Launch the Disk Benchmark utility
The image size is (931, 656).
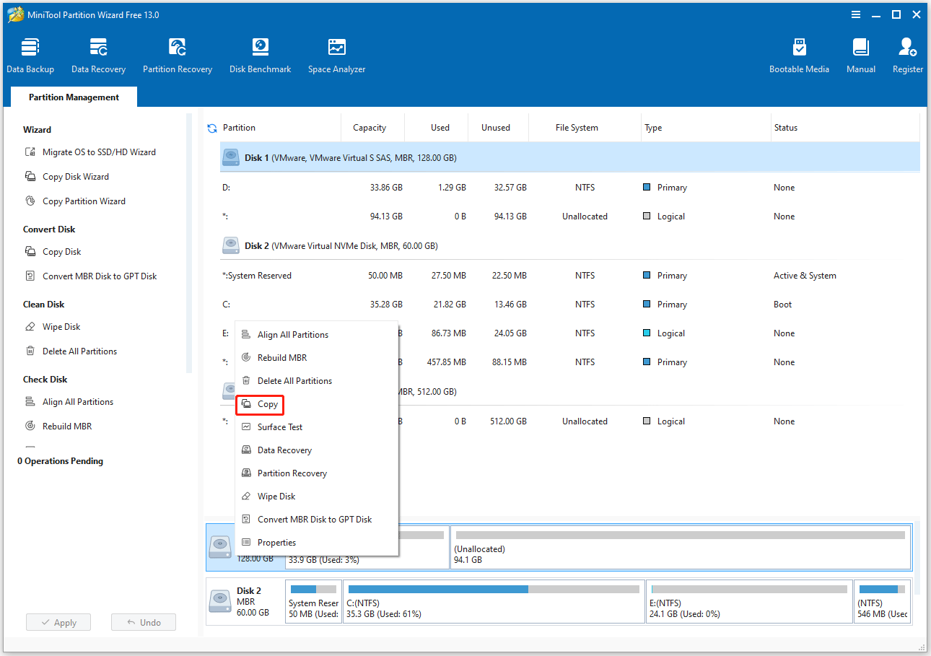pos(260,54)
